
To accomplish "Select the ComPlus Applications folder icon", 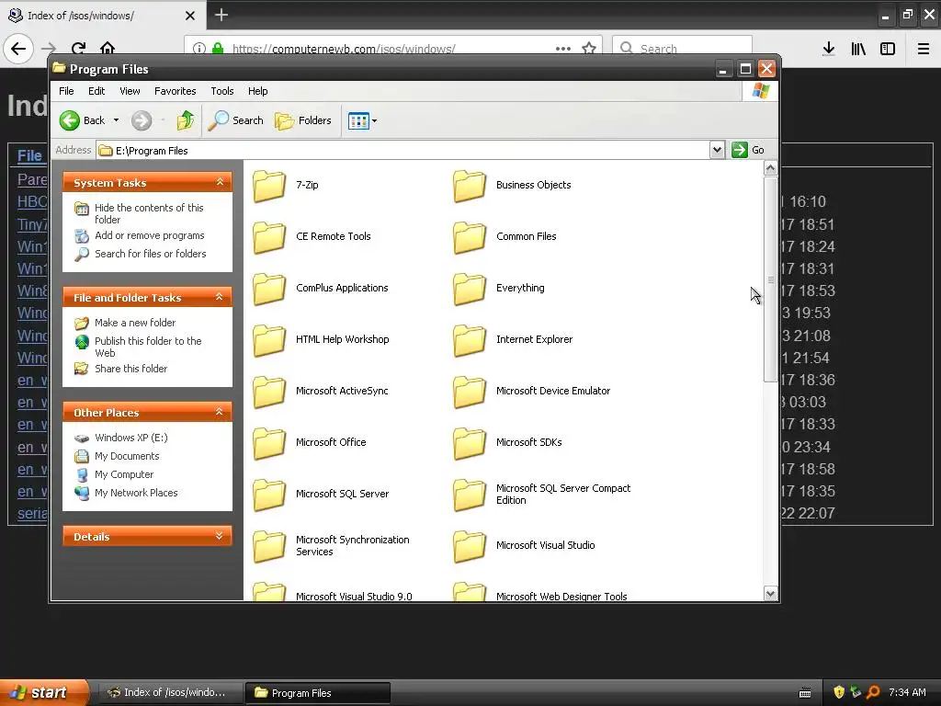I will pyautogui.click(x=269, y=289).
